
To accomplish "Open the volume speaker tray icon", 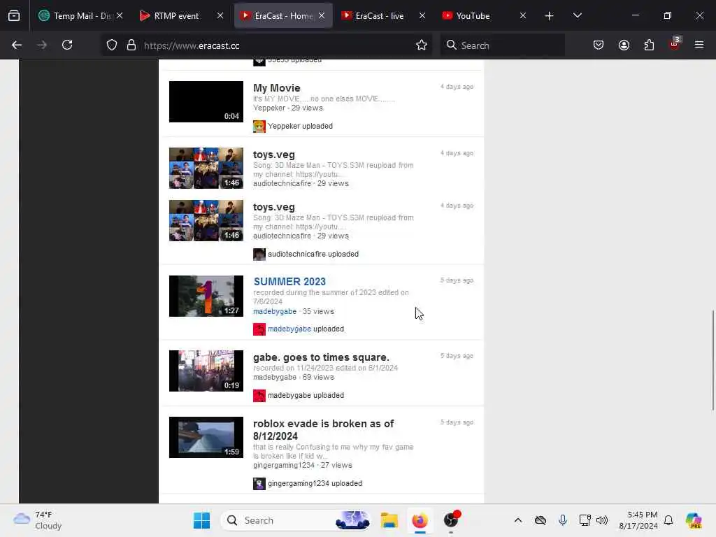I will [602, 520].
